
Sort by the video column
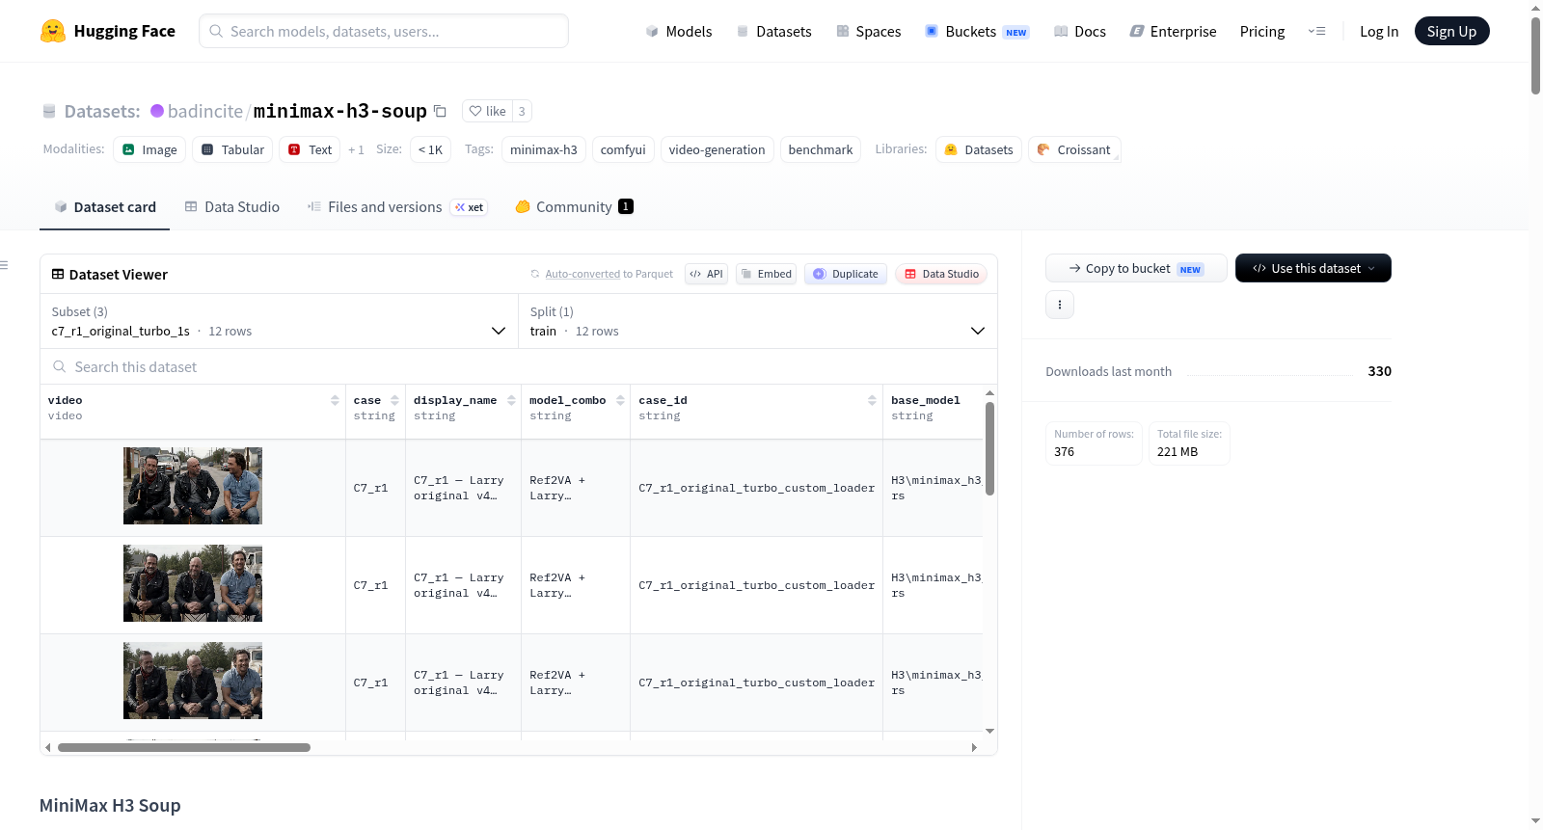(x=335, y=400)
